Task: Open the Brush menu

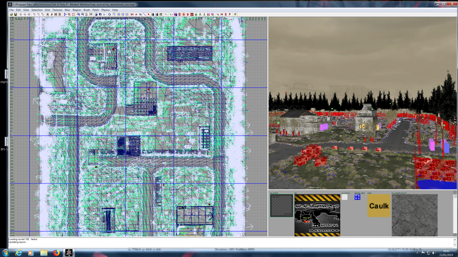Action: [x=87, y=10]
